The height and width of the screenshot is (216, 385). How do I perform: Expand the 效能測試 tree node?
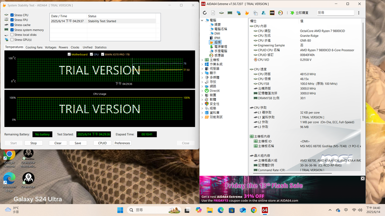pos(202,117)
